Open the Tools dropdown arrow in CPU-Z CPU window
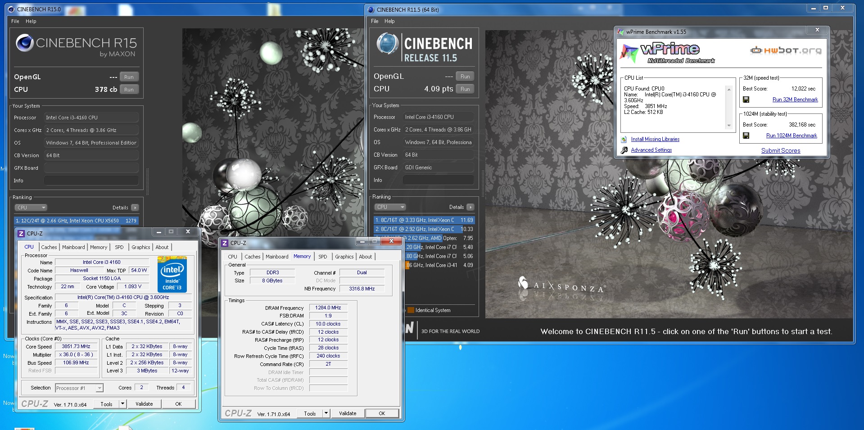This screenshot has height=430, width=864. (x=122, y=404)
